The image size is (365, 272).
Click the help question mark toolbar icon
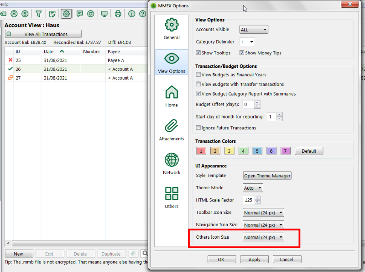142,14
